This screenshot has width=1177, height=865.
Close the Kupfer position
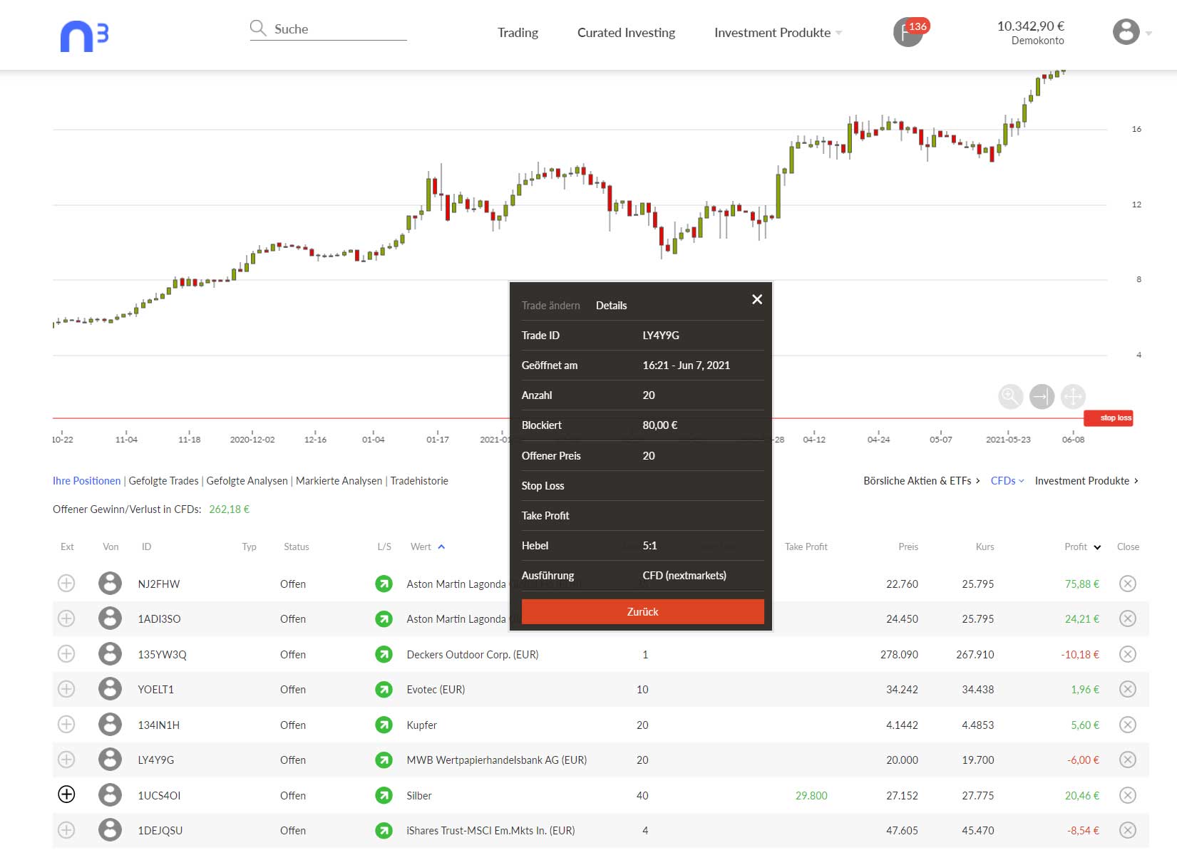coord(1127,725)
